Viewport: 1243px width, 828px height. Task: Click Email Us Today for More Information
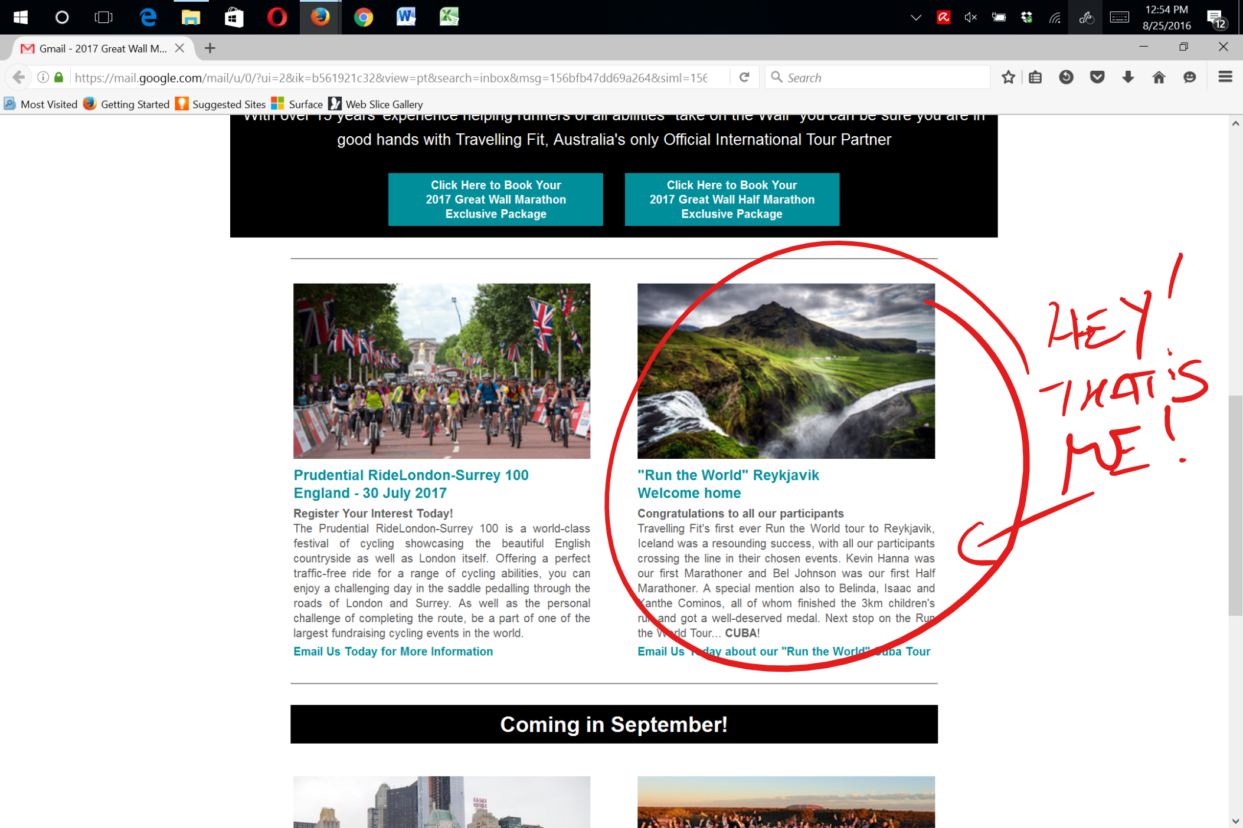(393, 652)
